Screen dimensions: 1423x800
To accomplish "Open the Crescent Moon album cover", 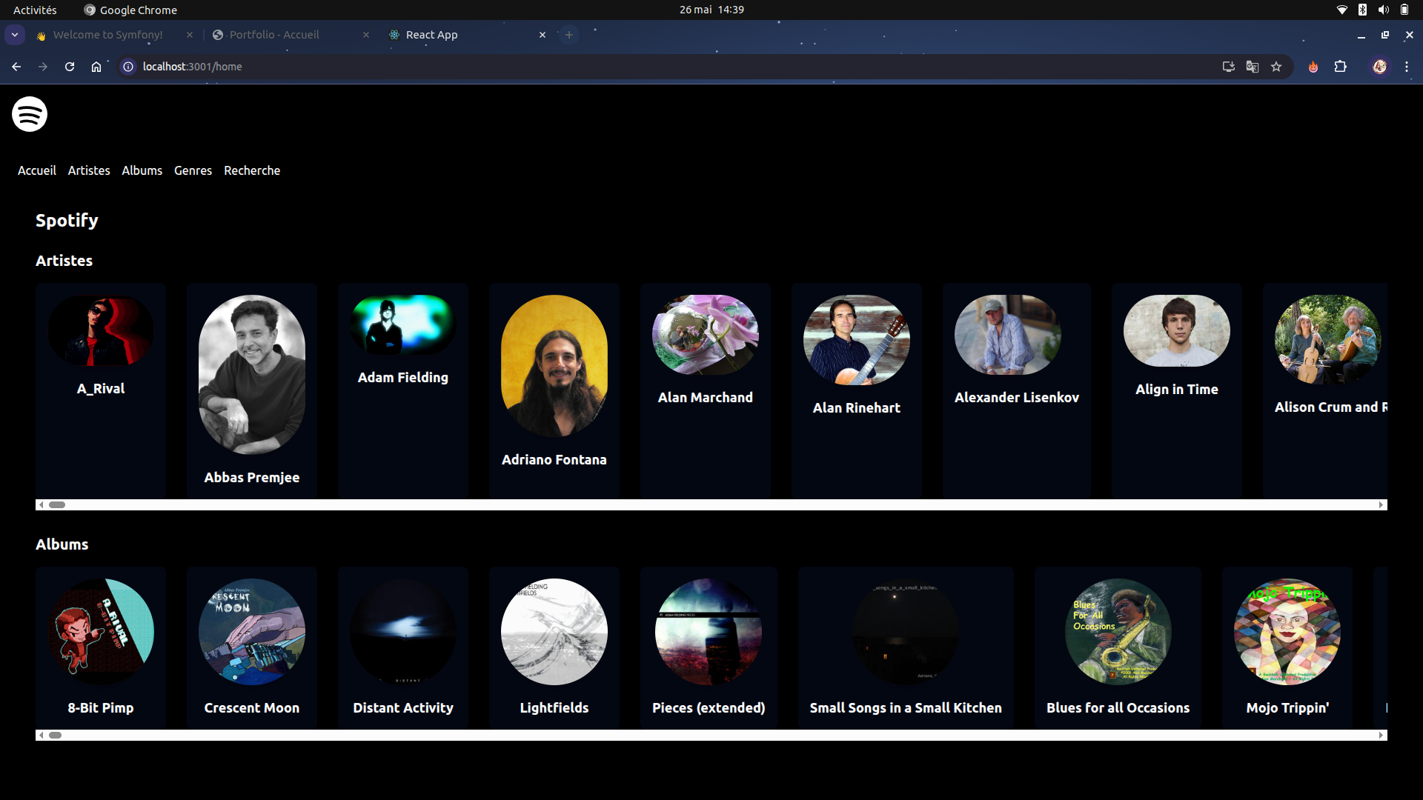I will click(x=252, y=632).
